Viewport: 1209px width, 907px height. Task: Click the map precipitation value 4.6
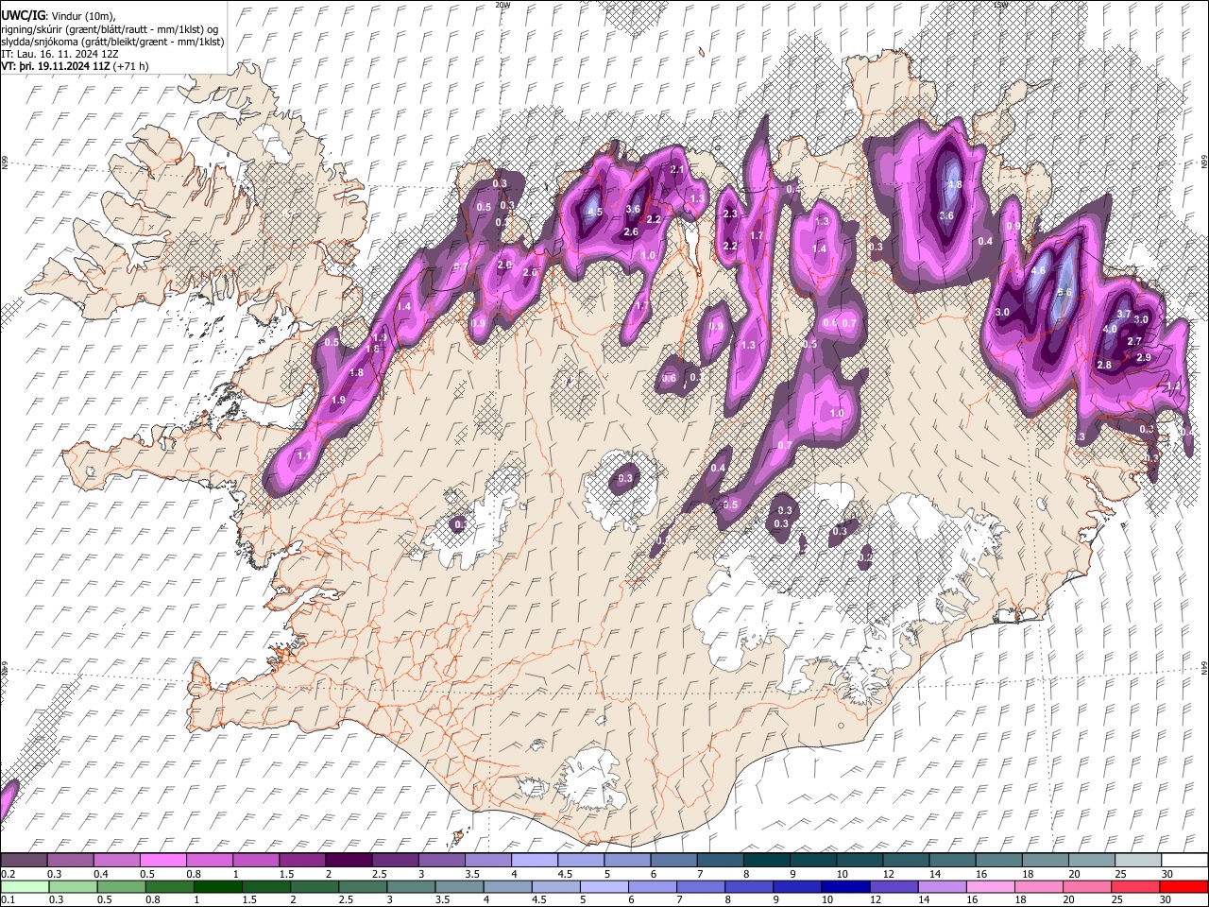point(1038,271)
